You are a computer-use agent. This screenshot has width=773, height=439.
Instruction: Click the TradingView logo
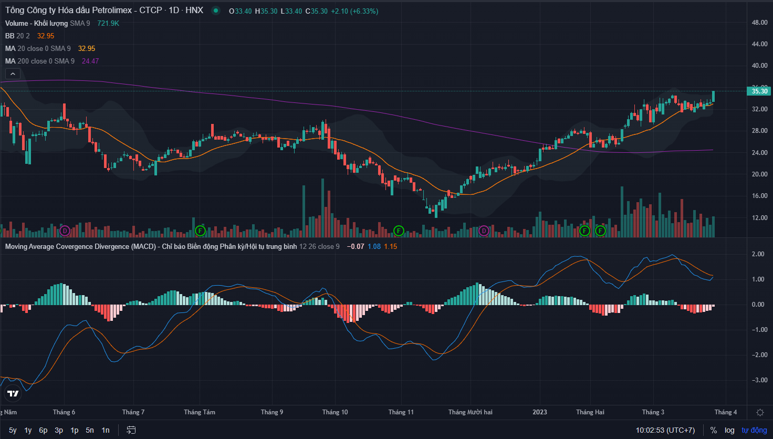click(x=13, y=393)
